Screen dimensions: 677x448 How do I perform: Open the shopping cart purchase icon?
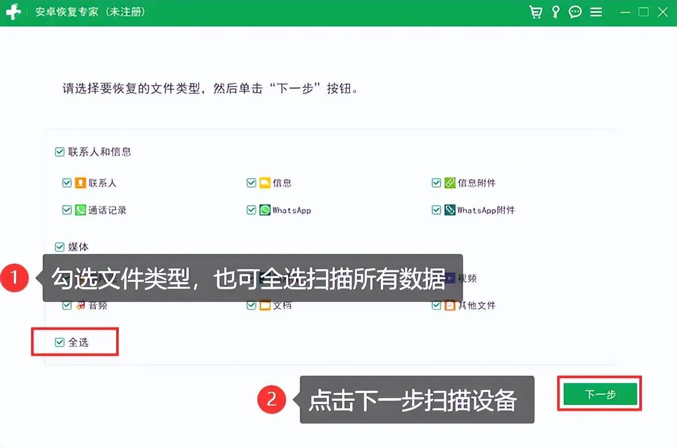(x=536, y=12)
